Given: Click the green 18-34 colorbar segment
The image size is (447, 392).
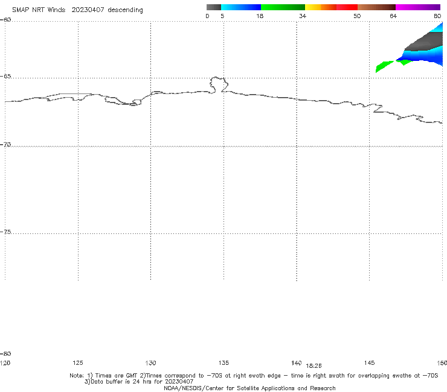Looking at the screenshot, I should 283,7.
